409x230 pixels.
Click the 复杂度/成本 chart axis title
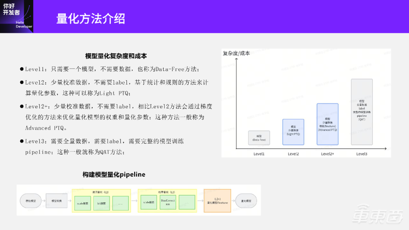(x=236, y=53)
